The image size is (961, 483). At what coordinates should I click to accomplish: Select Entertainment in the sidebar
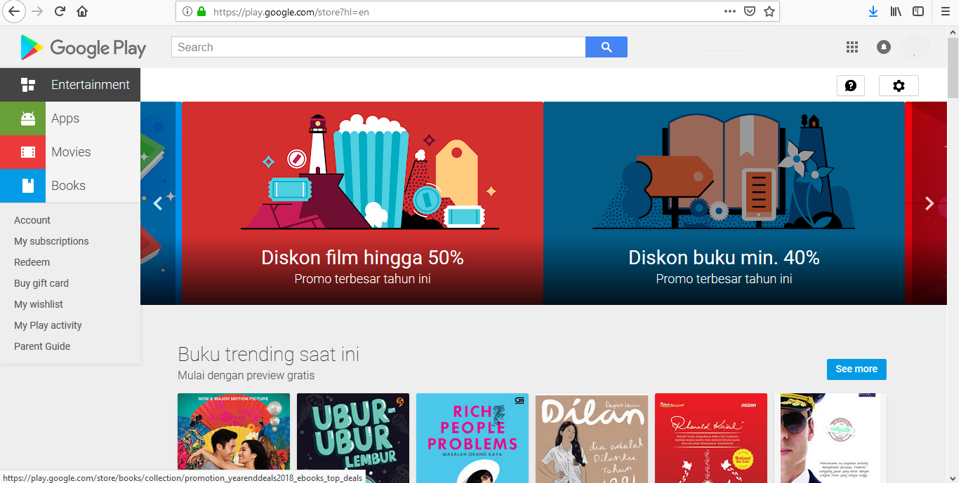[91, 85]
